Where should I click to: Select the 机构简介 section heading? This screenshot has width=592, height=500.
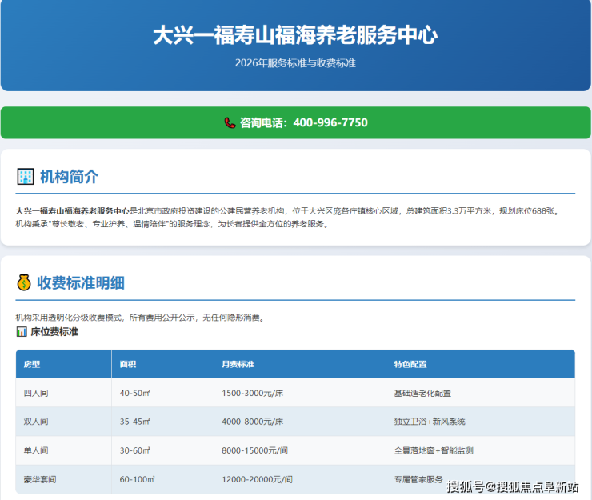pos(69,177)
